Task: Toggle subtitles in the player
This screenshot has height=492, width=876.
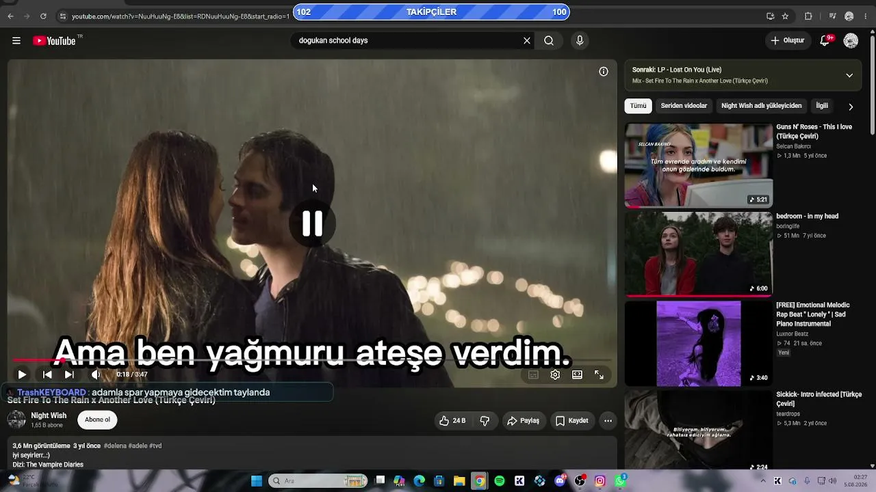Action: pyautogui.click(x=533, y=374)
